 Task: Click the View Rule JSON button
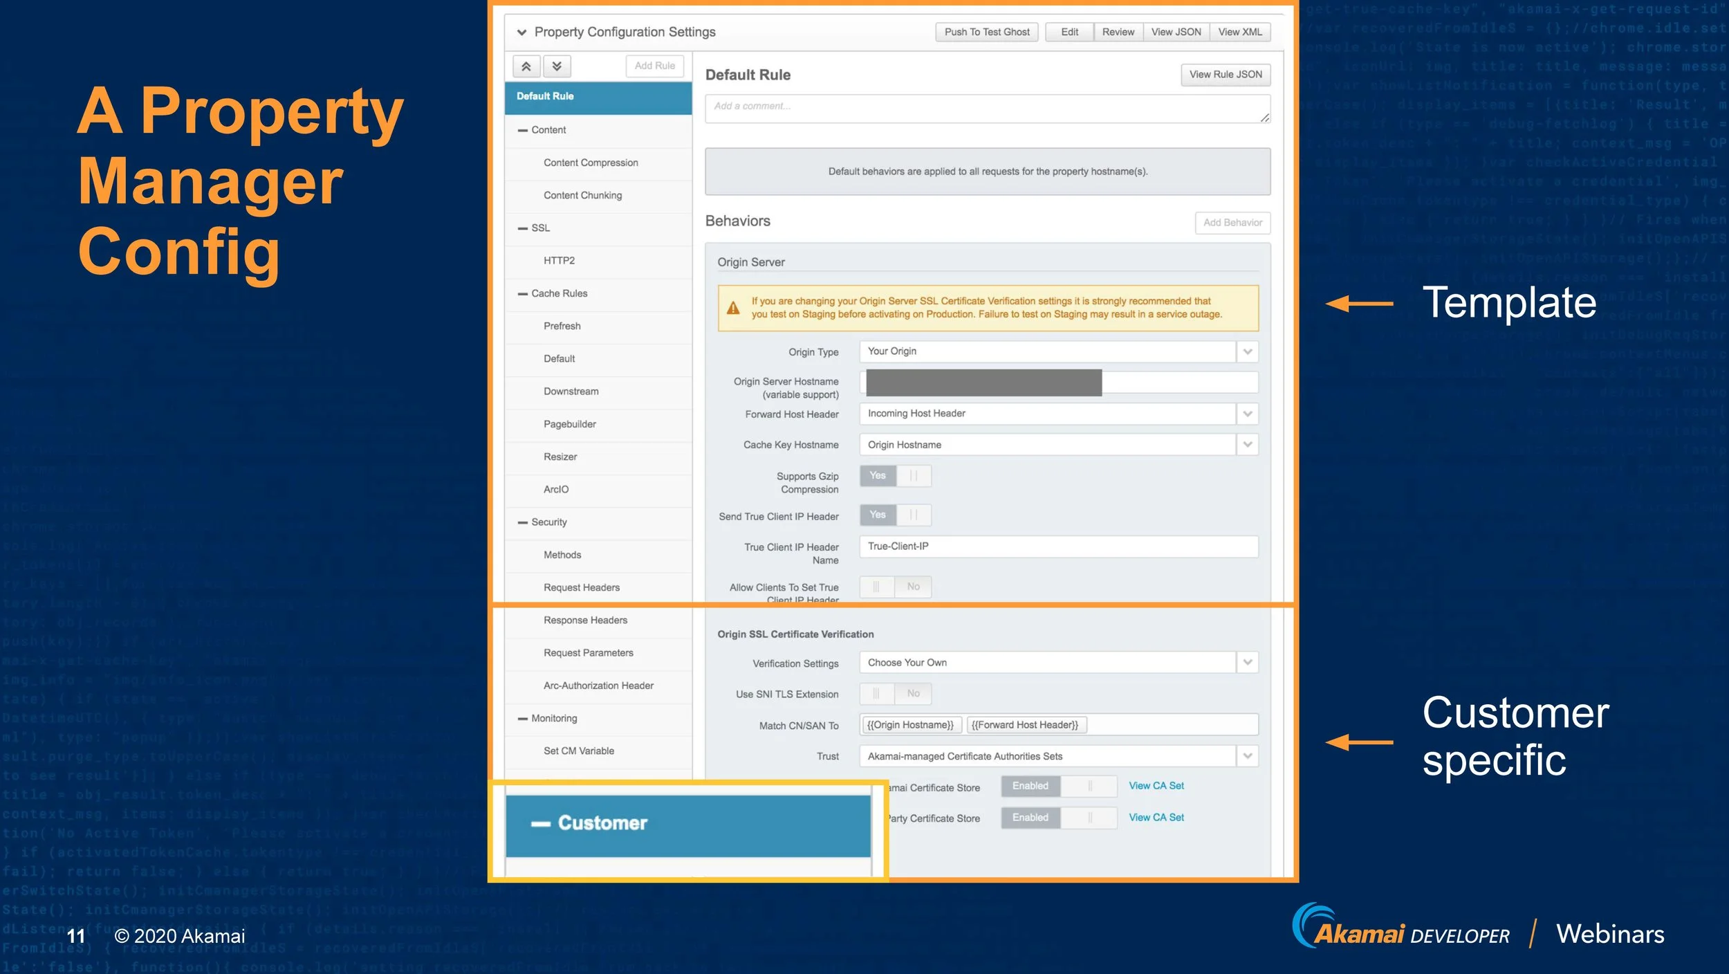[1226, 75]
